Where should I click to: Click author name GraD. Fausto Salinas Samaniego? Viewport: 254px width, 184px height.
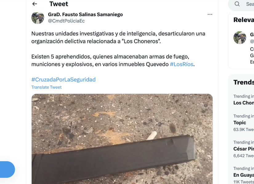click(85, 14)
